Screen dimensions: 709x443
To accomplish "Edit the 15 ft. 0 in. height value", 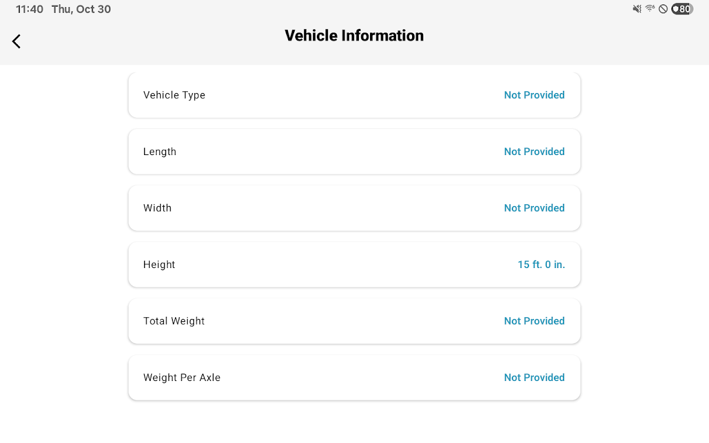I will pyautogui.click(x=541, y=265).
